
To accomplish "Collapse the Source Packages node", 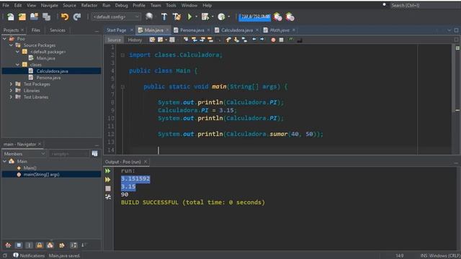I will click(11, 45).
